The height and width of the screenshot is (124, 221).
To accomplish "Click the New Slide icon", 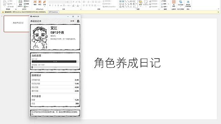I will click(x=20, y=2).
